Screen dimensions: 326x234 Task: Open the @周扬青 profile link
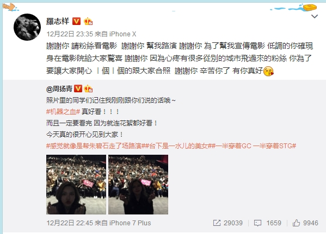59,89
